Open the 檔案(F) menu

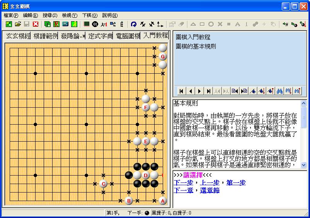coord(11,15)
